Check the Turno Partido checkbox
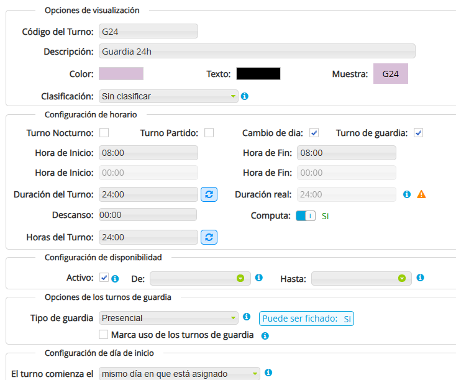 (209, 133)
